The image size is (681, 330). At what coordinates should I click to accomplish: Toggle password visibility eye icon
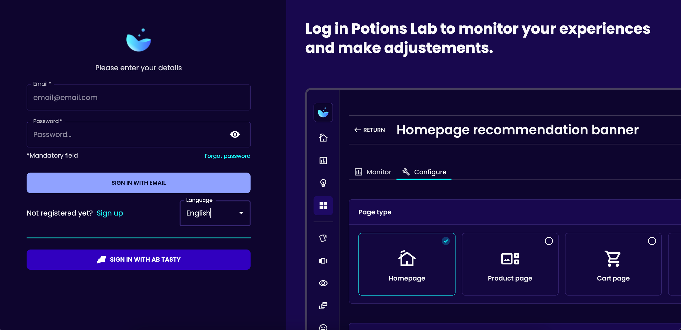[x=235, y=134]
